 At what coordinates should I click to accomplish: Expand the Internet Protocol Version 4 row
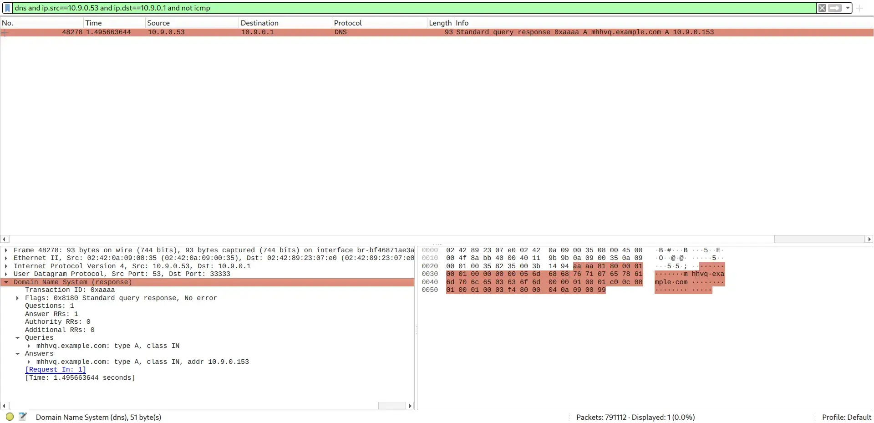pyautogui.click(x=6, y=266)
